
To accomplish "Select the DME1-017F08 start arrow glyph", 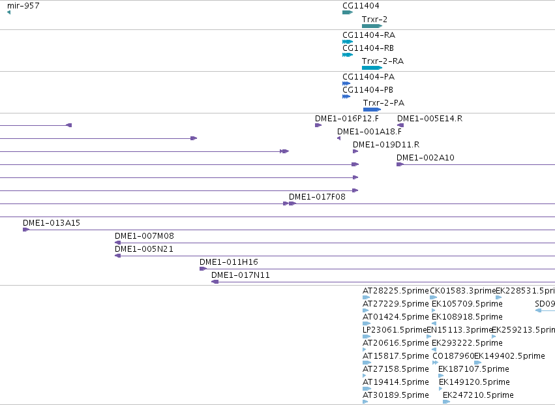I will (292, 203).
